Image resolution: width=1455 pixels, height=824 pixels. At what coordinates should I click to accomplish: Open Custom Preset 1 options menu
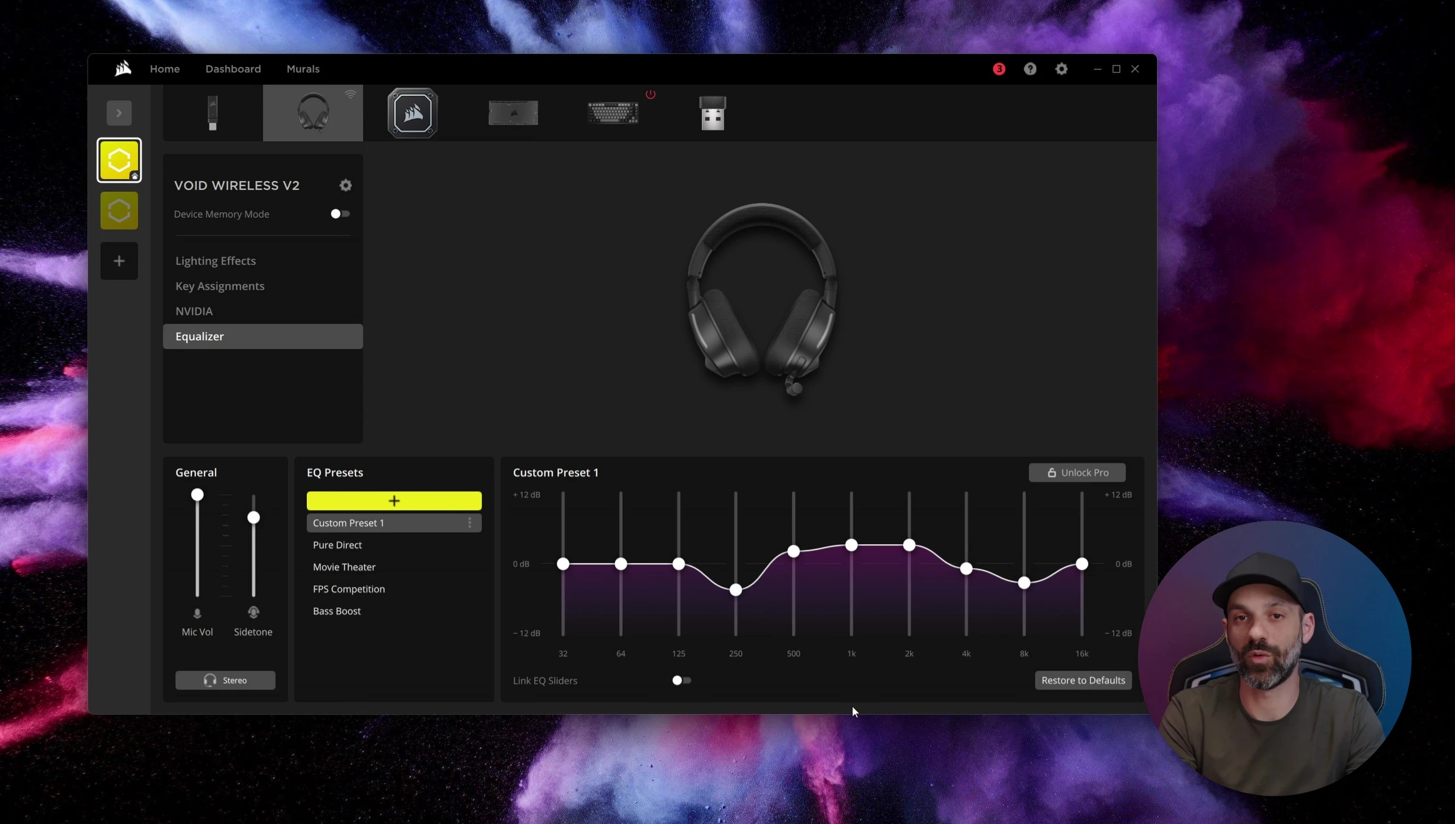point(469,523)
